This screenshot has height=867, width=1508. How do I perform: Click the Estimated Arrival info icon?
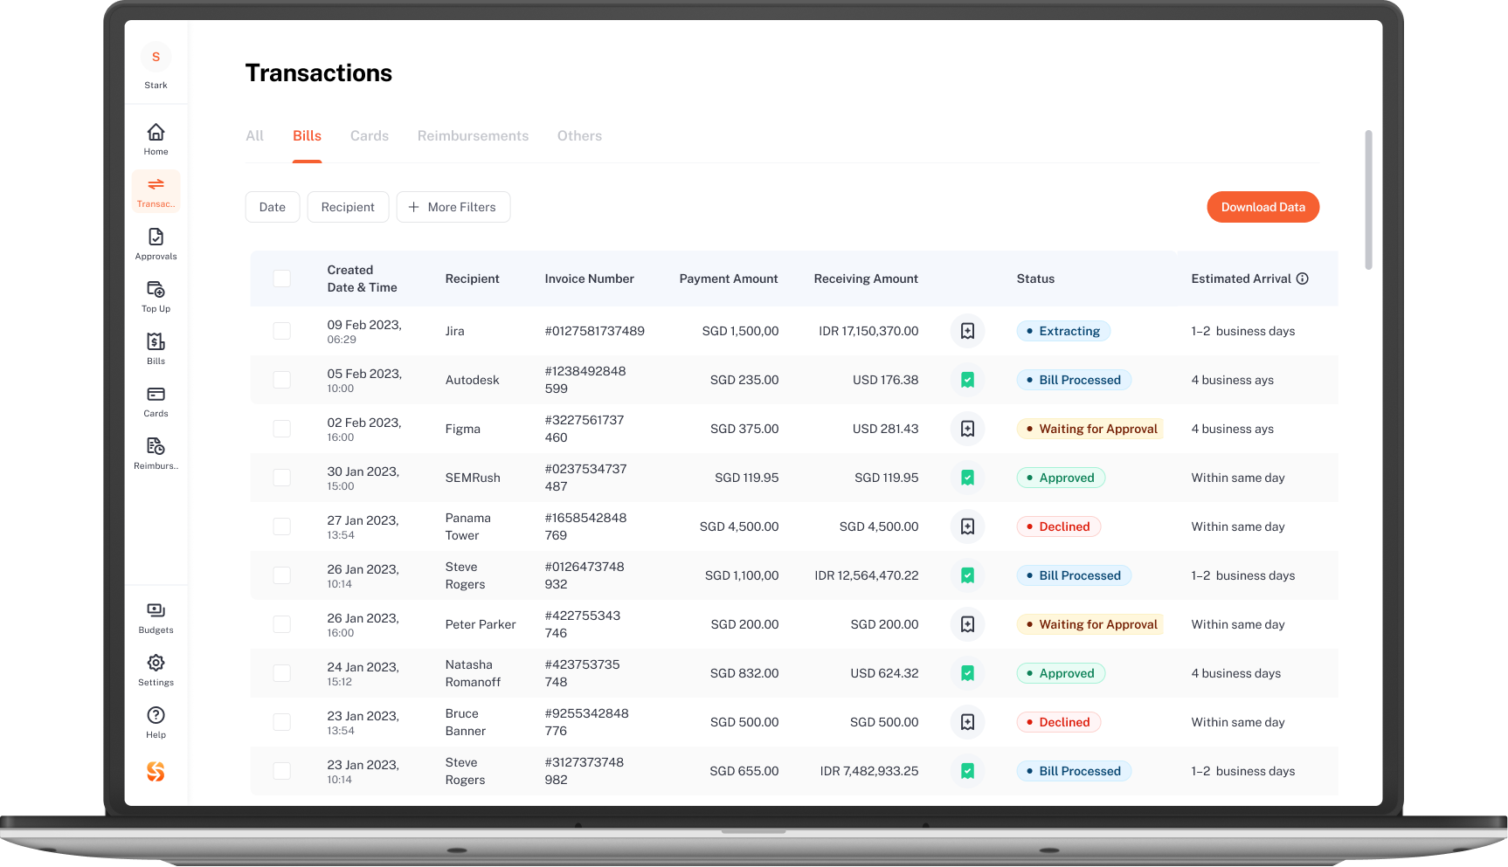(1302, 279)
